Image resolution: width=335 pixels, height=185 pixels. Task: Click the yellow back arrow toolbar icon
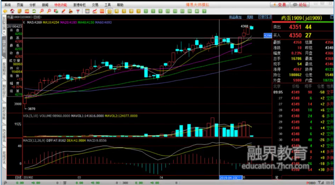[x=5, y=11]
